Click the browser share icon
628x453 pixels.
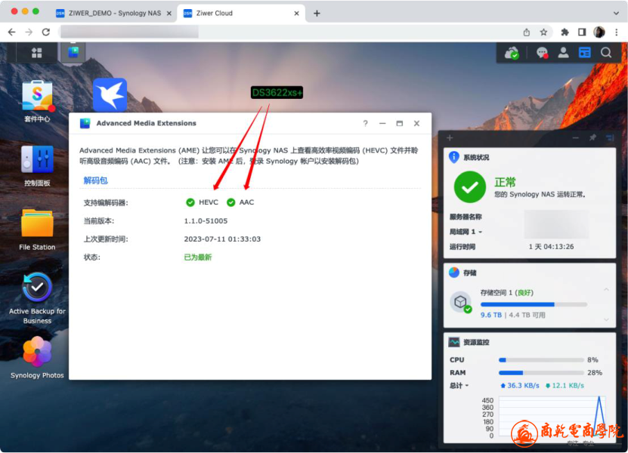[527, 32]
